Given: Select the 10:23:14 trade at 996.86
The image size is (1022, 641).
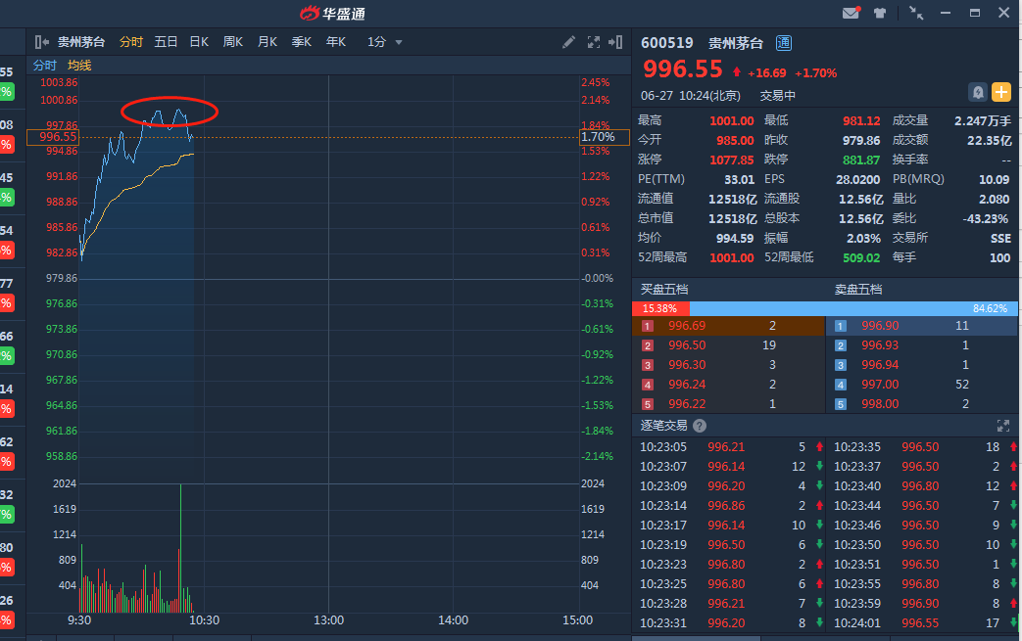Looking at the screenshot, I should pos(731,506).
